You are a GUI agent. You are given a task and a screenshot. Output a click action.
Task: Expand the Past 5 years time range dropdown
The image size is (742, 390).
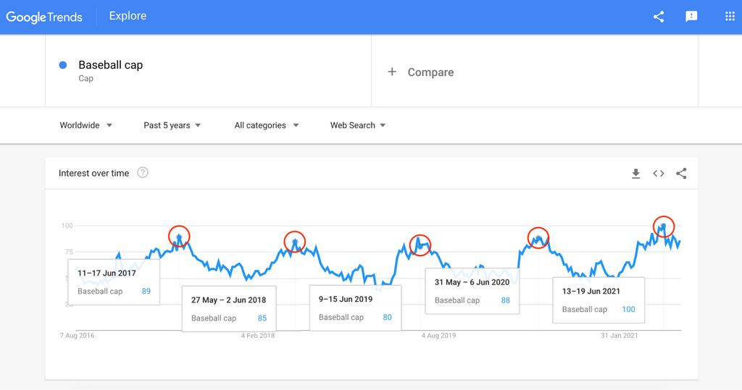pos(172,125)
